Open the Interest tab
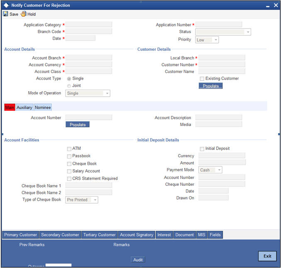The width and height of the screenshot is (281, 268). point(164,235)
